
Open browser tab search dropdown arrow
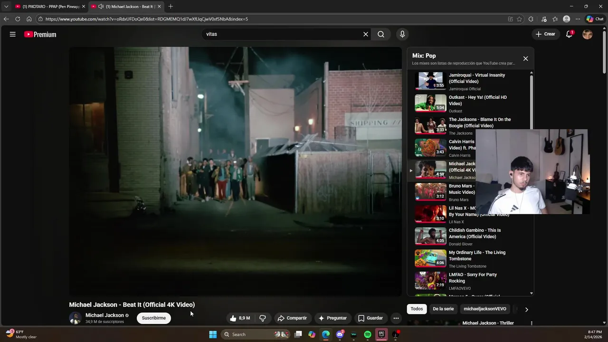(6, 6)
